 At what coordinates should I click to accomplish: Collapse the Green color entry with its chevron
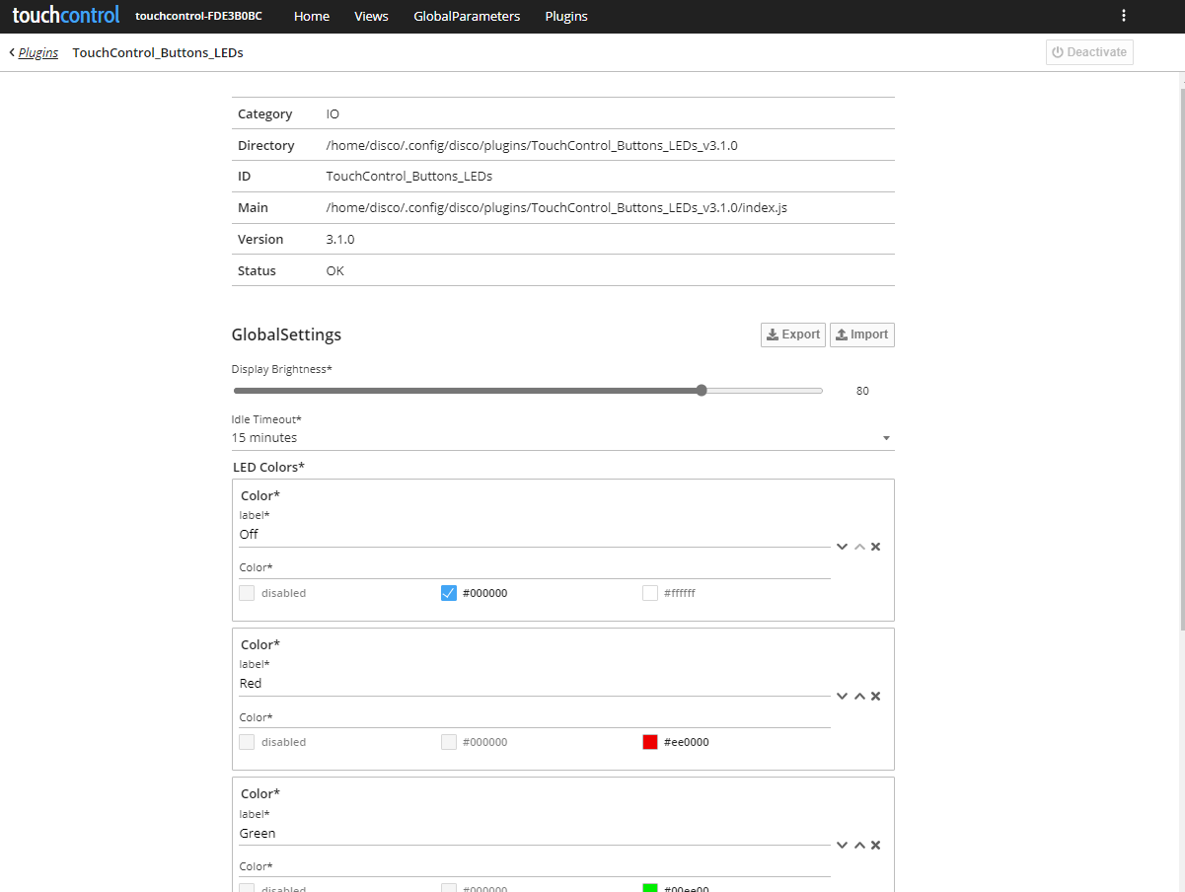point(842,845)
